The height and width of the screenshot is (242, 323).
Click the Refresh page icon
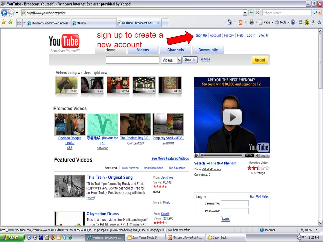click(x=251, y=13)
